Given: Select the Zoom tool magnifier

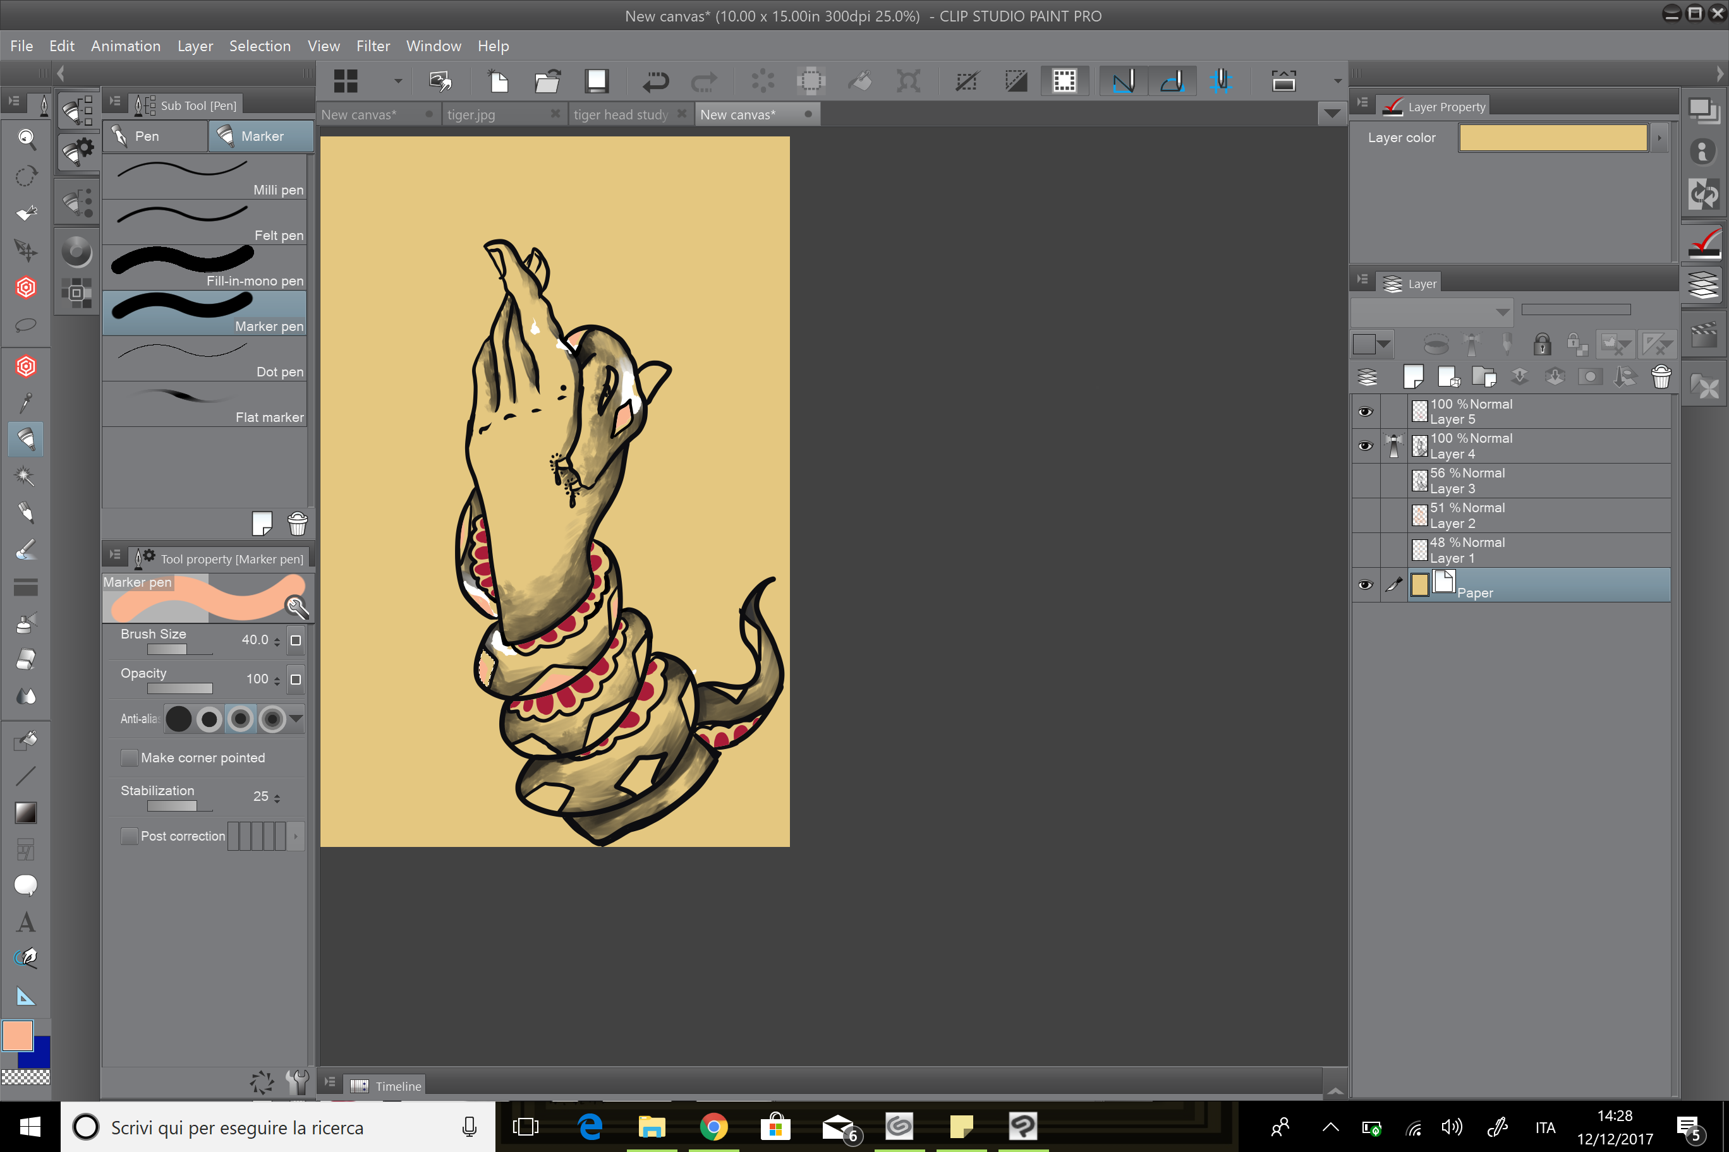Looking at the screenshot, I should [x=25, y=139].
